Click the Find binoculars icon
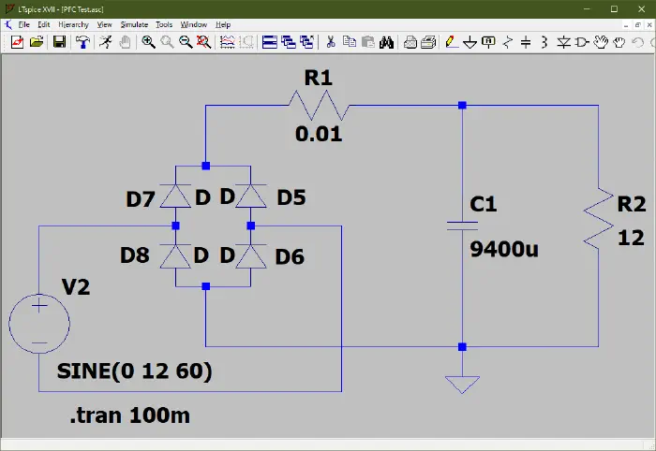The height and width of the screenshot is (451, 656). tap(386, 42)
